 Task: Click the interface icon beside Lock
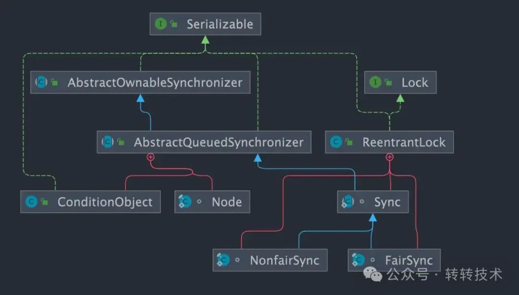[x=375, y=82]
